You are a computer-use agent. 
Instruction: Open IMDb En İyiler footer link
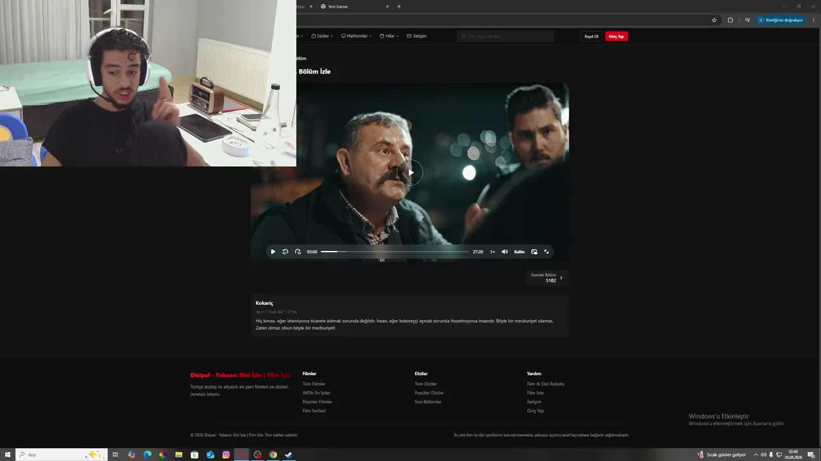[x=316, y=393]
